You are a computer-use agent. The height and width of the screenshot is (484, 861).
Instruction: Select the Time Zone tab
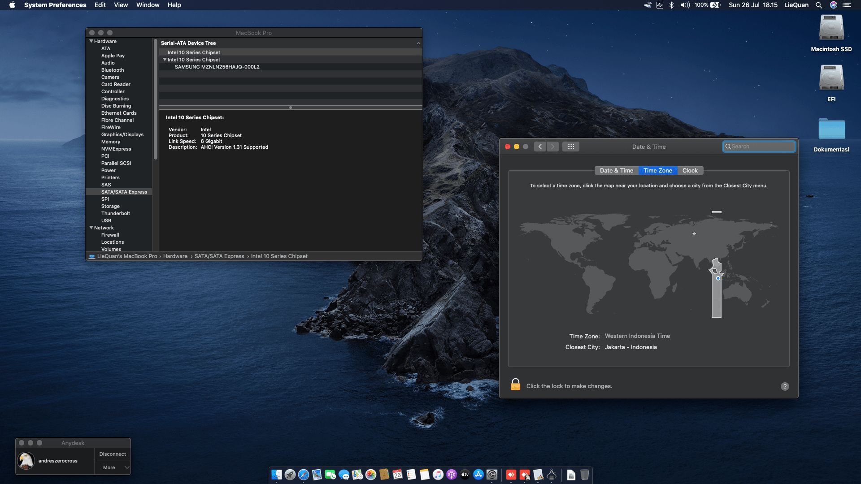point(658,171)
